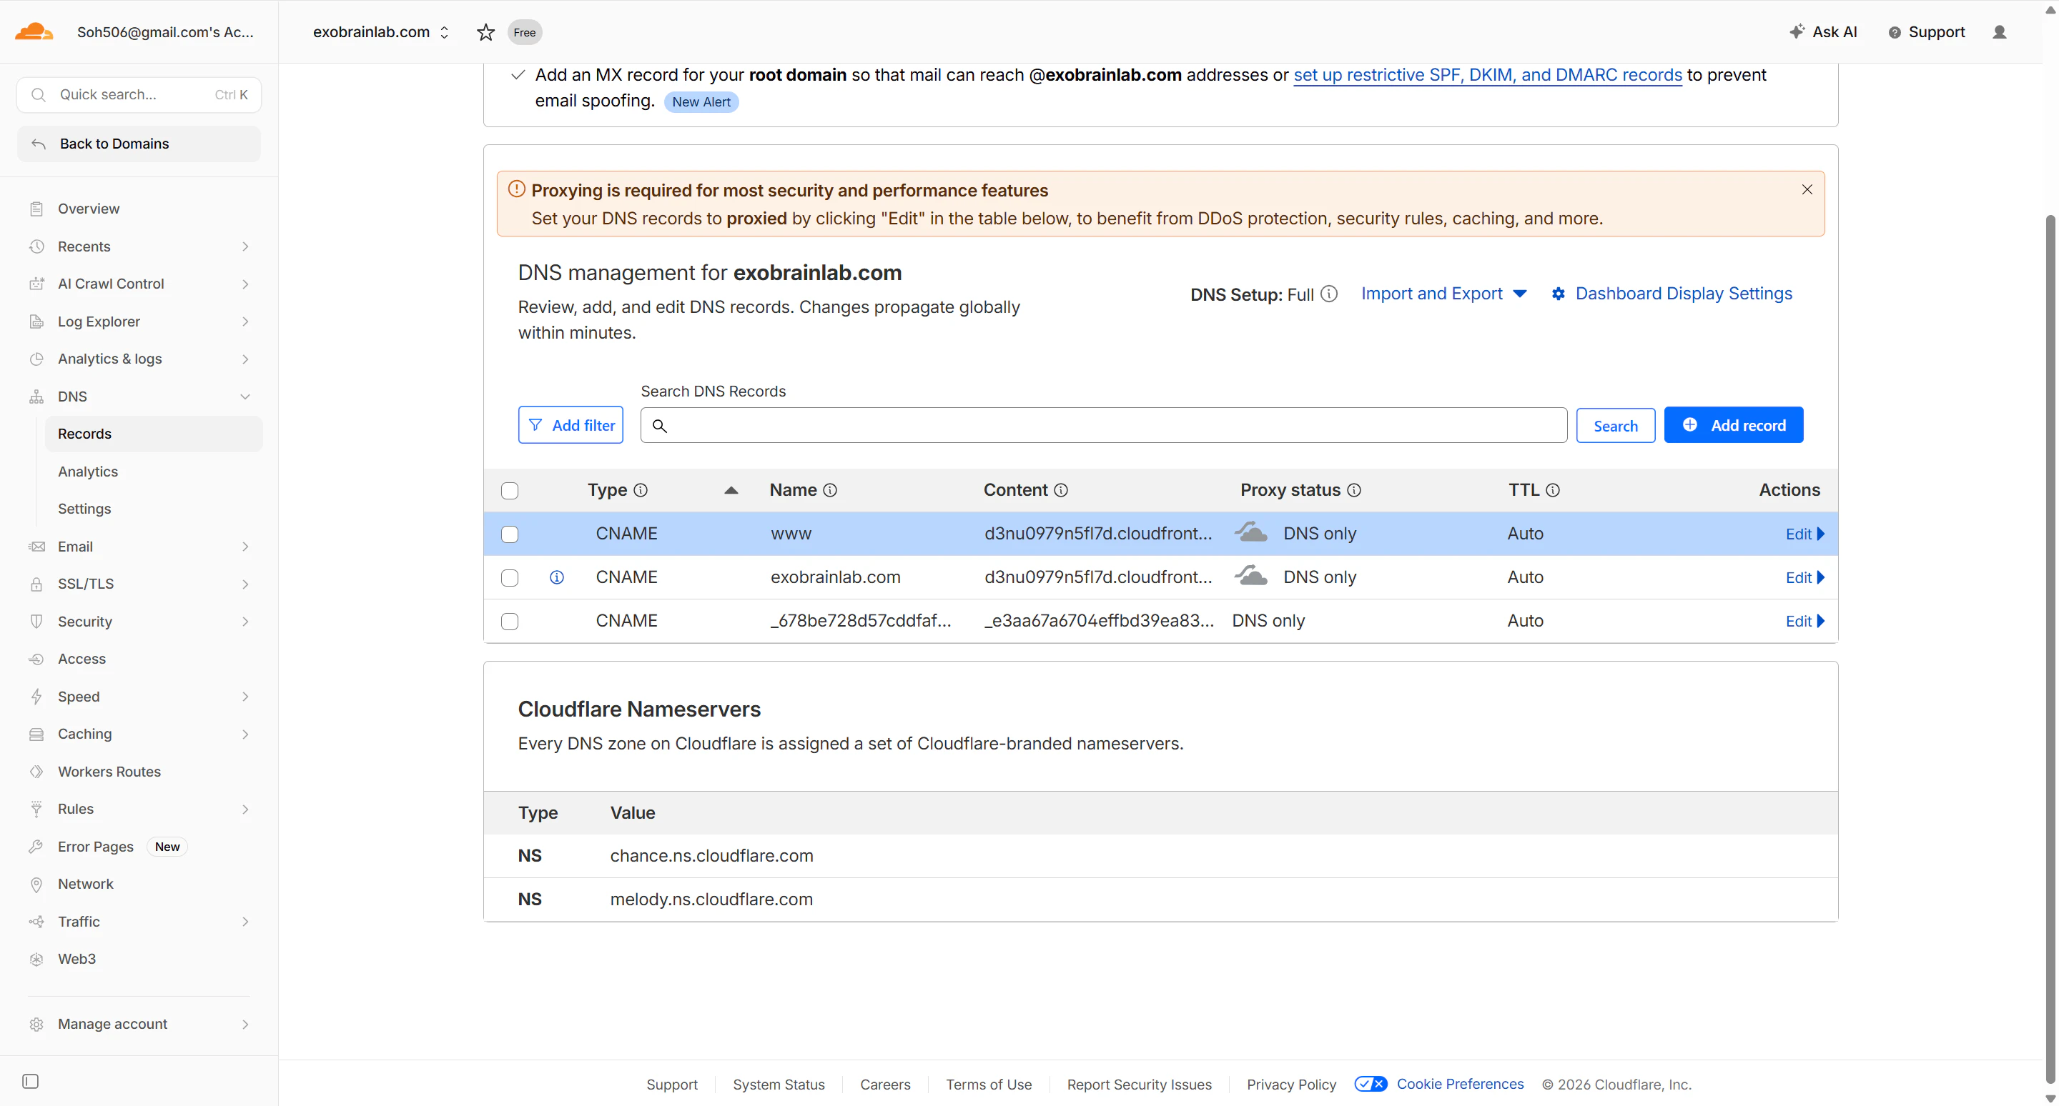
Task: Edit the www CNAME record
Action: [1804, 534]
